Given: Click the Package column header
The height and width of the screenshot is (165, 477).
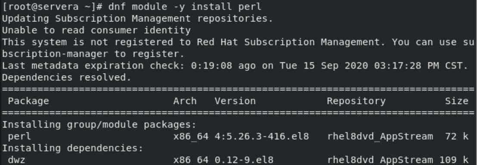Looking at the screenshot, I should pos(28,101).
